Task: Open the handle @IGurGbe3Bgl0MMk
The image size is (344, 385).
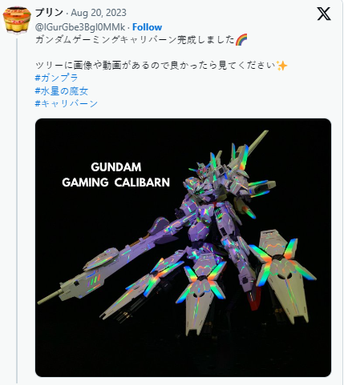Action: [80, 27]
